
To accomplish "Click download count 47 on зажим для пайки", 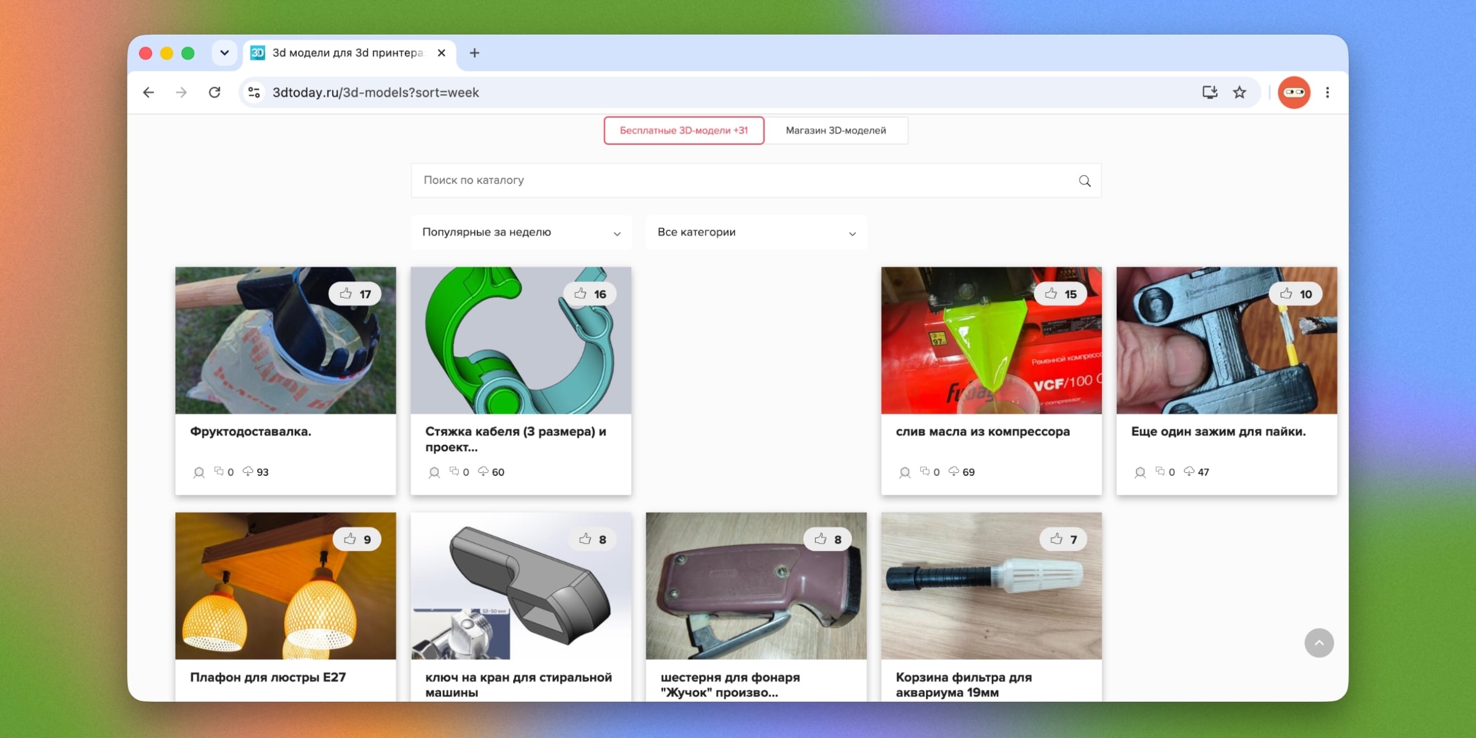I will (1197, 472).
